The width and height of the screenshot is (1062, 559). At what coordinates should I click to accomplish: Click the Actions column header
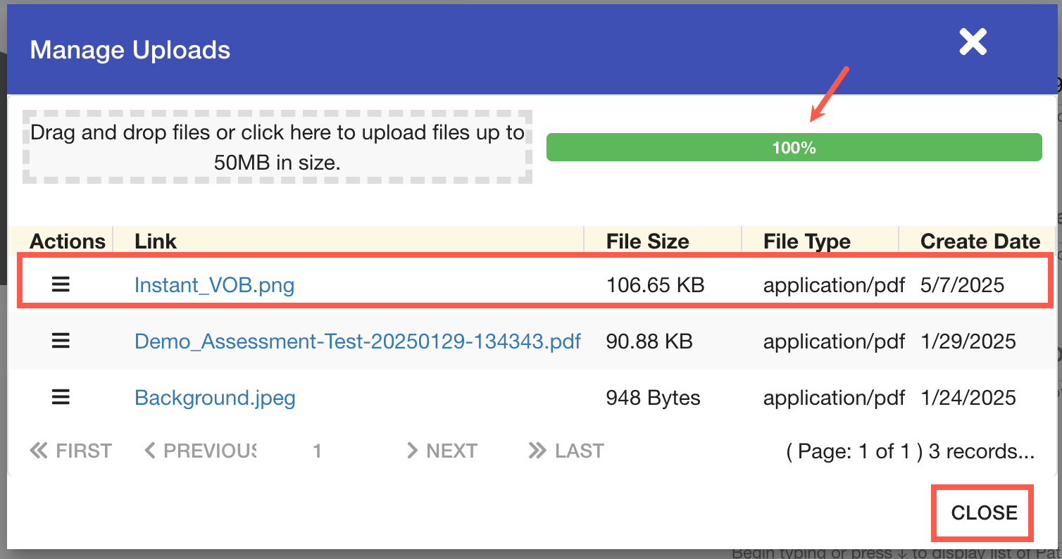point(68,241)
